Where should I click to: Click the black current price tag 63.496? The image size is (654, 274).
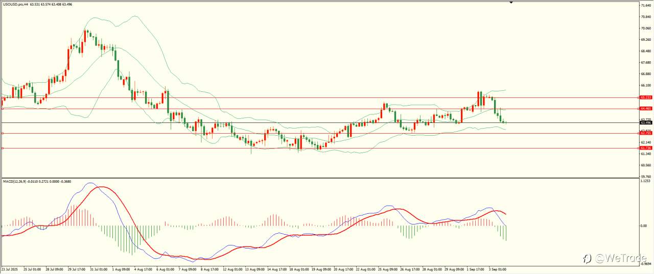pyautogui.click(x=646, y=122)
